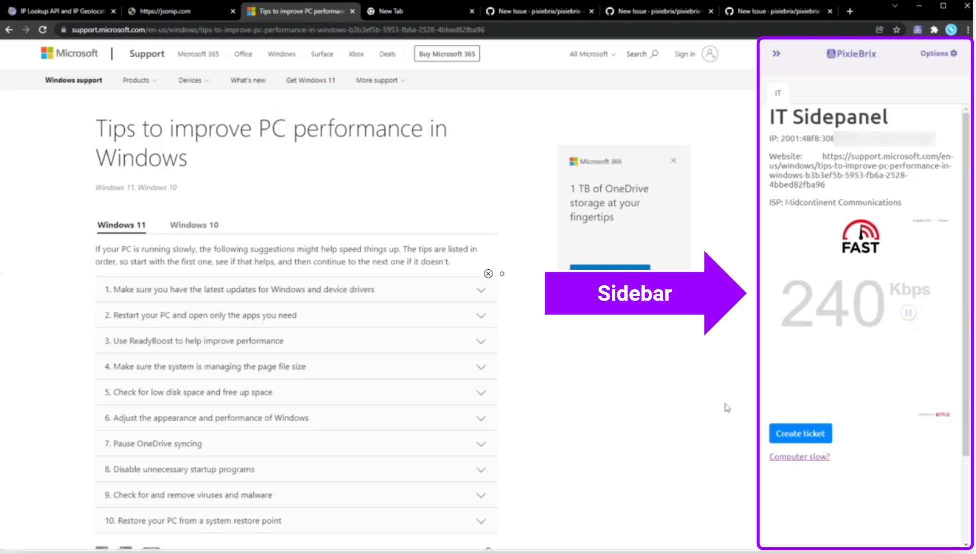
Task: Open the All Microsoft dropdown
Action: 591,54
